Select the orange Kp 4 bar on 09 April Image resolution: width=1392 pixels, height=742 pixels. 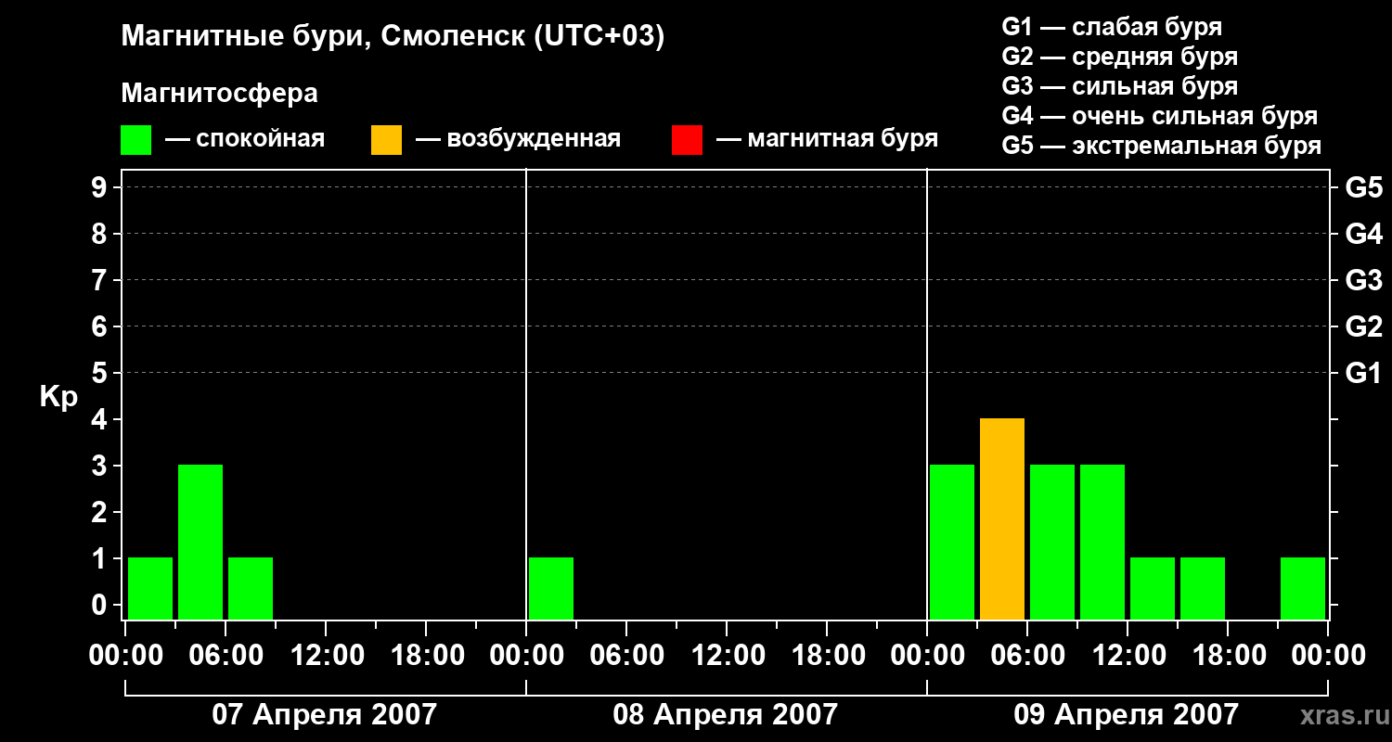click(1002, 518)
